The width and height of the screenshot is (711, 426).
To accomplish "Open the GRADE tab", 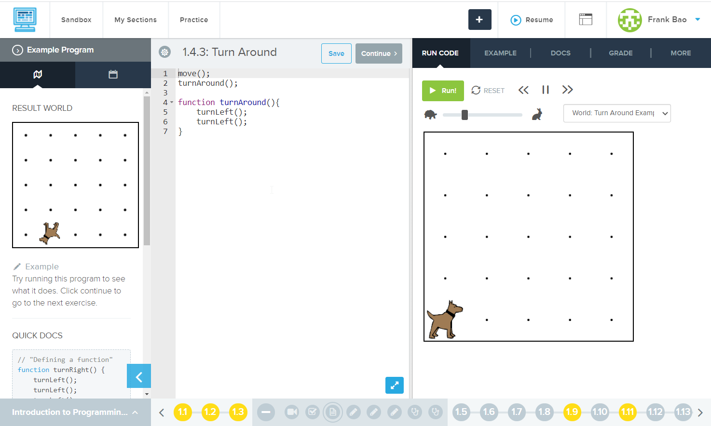I will [620, 53].
